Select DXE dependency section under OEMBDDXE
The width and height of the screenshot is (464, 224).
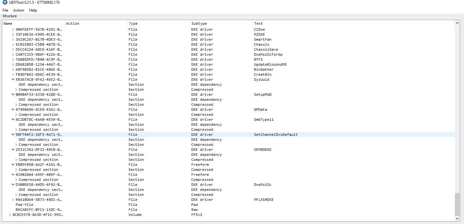click(x=229, y=155)
